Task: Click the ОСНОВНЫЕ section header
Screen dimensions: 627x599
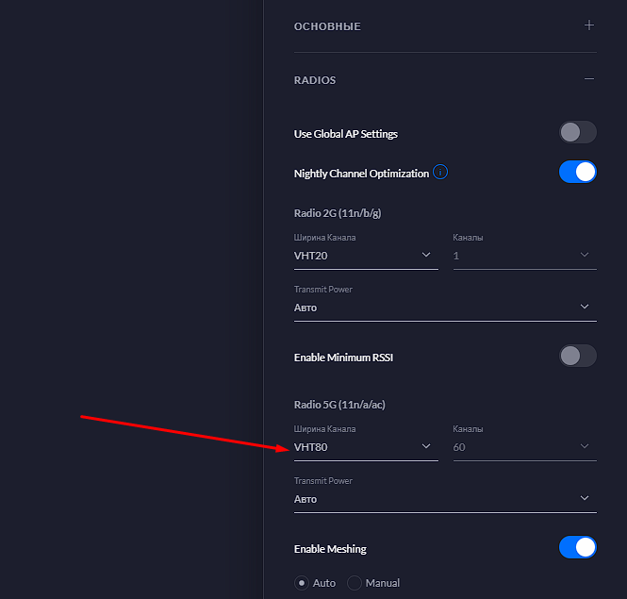Action: pos(327,26)
